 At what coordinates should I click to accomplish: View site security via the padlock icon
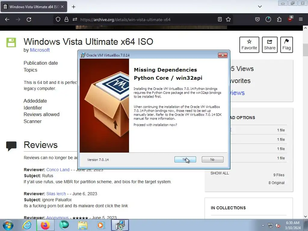pos(66,19)
